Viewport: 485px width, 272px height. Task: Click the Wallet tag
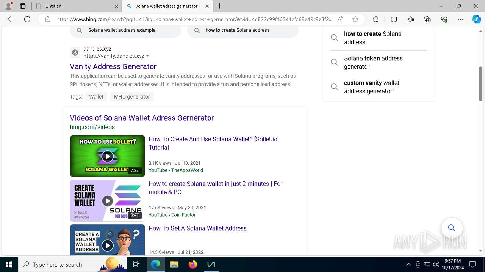[96, 97]
